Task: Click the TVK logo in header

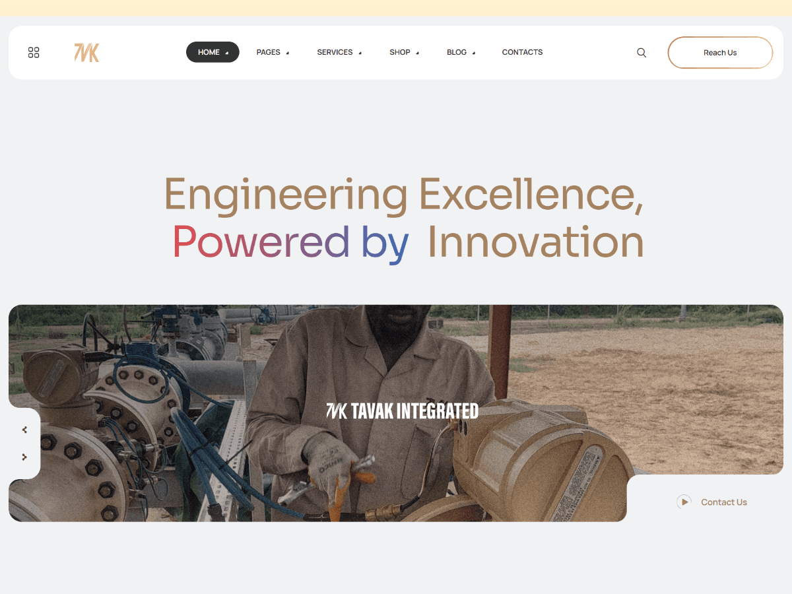Action: tap(86, 53)
